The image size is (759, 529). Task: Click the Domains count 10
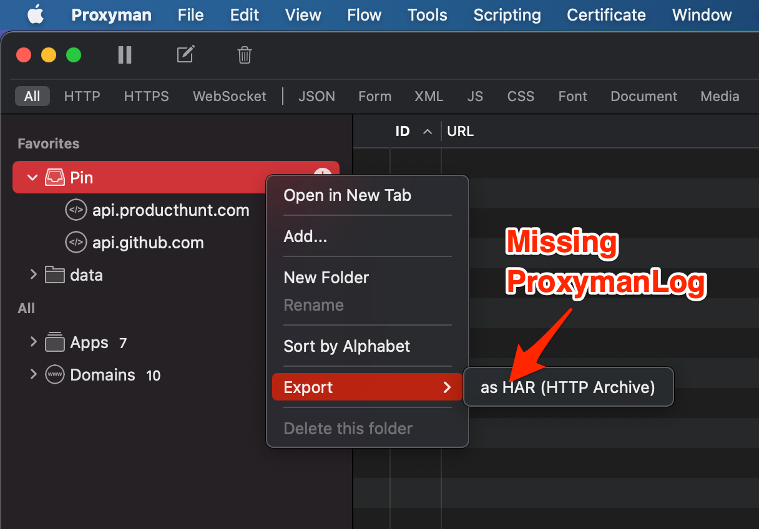pos(153,376)
